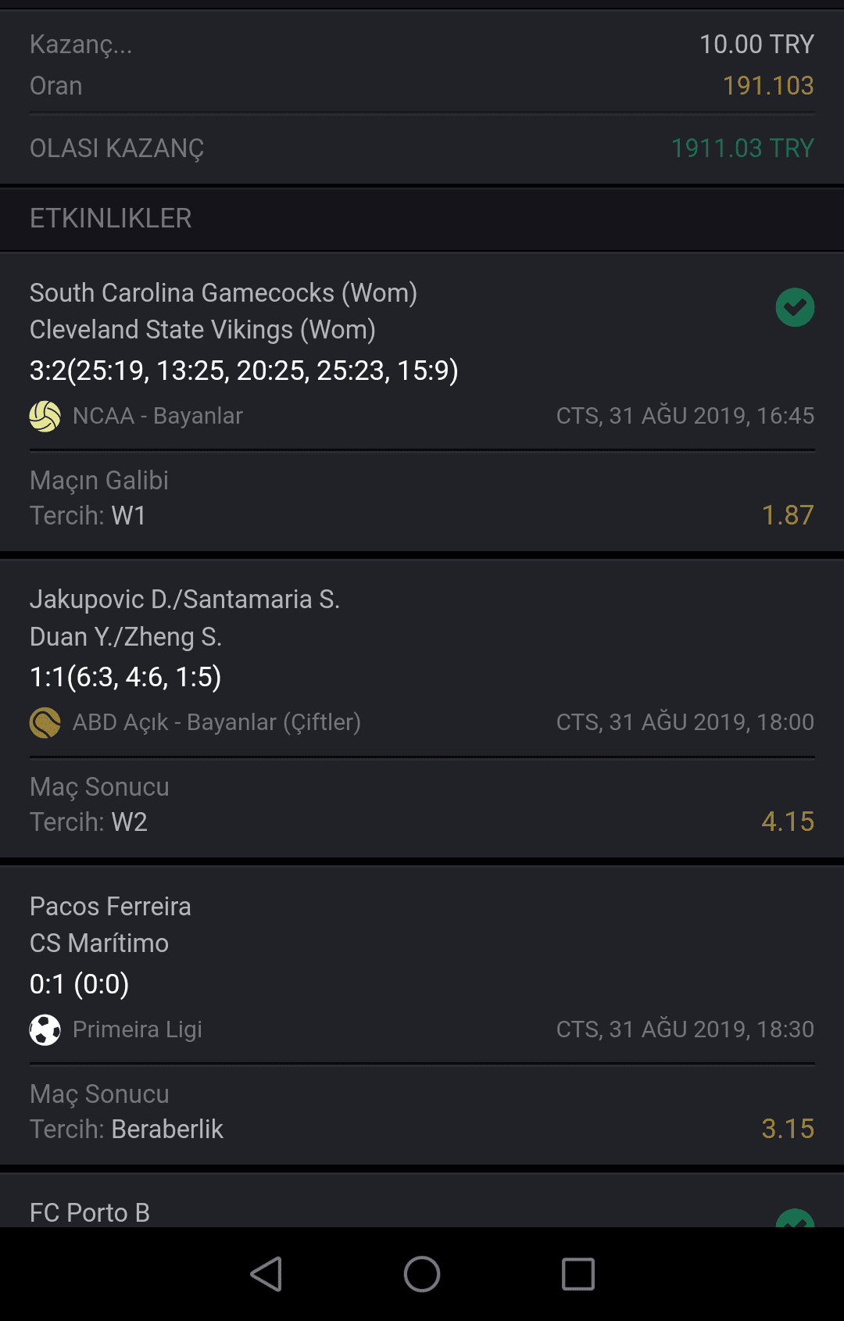
Task: Tap the 4.15 odds for W2
Action: tap(788, 822)
